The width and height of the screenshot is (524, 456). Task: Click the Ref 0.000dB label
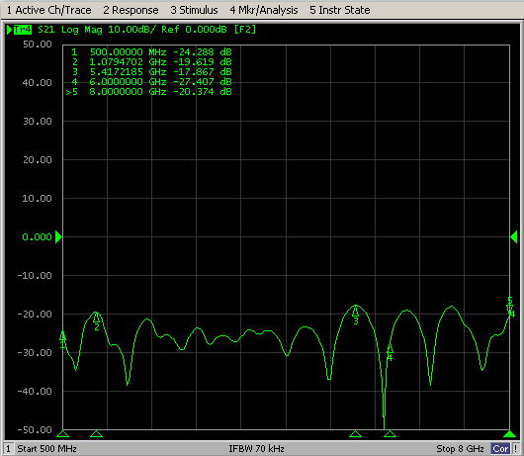click(x=194, y=30)
